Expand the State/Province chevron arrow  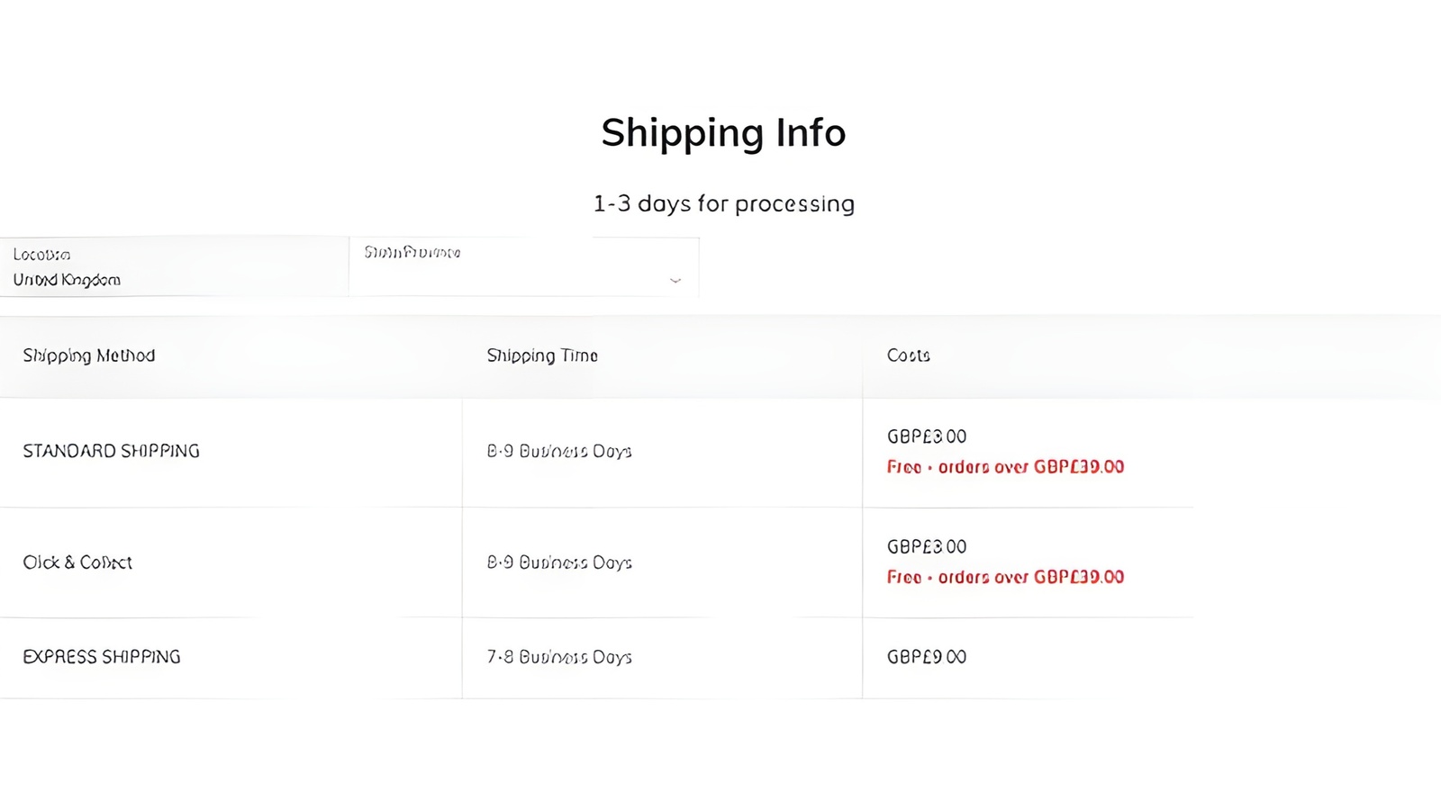(x=675, y=281)
